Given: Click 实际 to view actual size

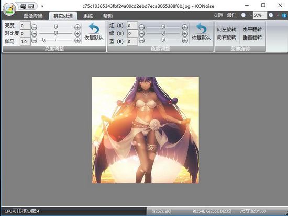Looking at the screenshot, I should (x=218, y=15).
